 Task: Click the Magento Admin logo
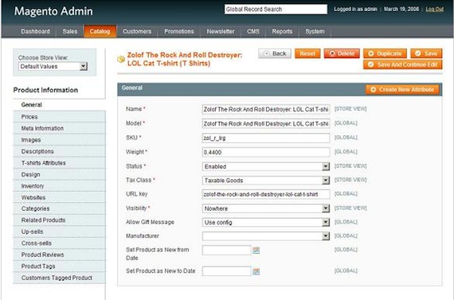point(53,11)
